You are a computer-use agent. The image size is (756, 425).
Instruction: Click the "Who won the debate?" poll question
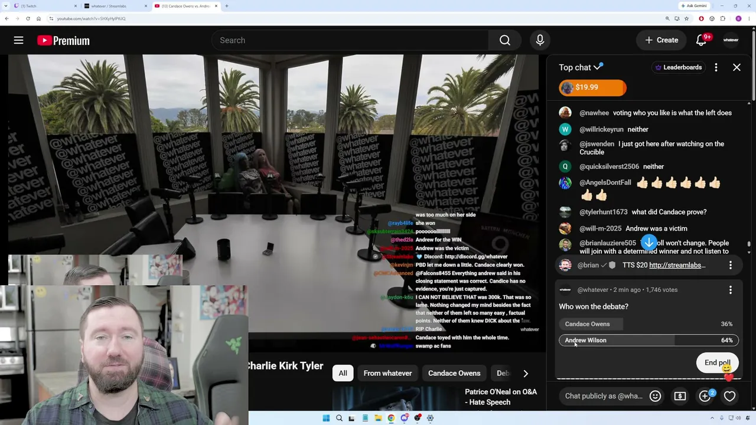594,306
